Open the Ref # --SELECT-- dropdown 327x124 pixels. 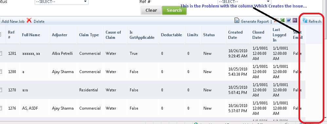pyautogui.click(x=244, y=2)
